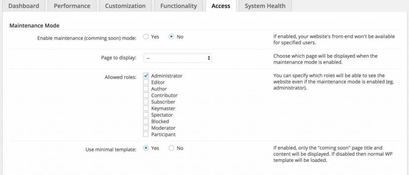
Task: Uncheck the Administrator role checkbox
Action: [146, 76]
